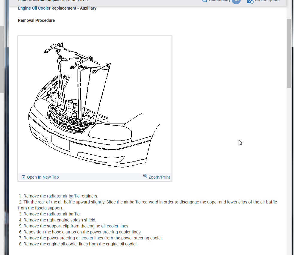The height and width of the screenshot is (255, 294).
Task: Click the lines link in step 5
Action: click(124, 226)
